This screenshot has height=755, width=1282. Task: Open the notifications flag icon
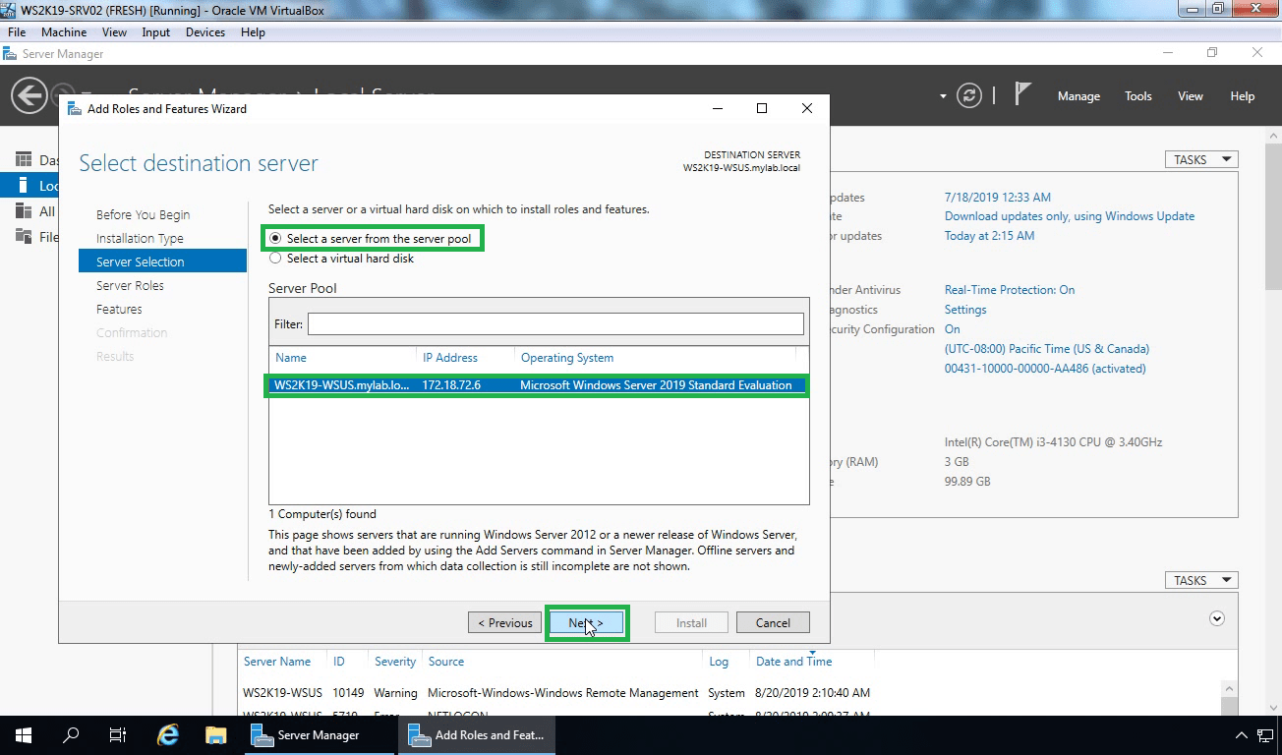click(x=1022, y=94)
